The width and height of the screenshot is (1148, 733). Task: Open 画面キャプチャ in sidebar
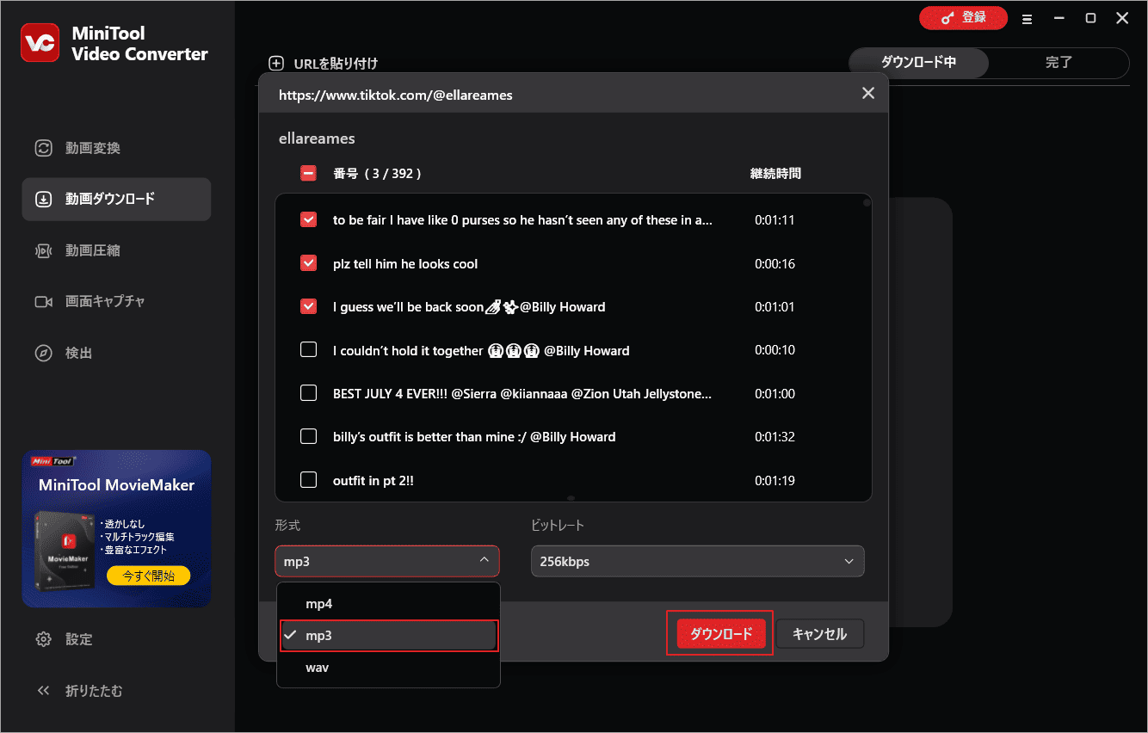coord(116,302)
